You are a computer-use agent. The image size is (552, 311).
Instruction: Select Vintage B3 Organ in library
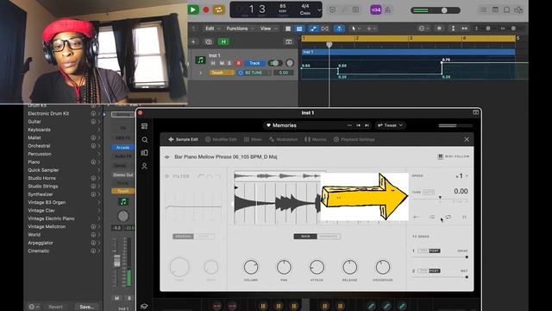pyautogui.click(x=47, y=202)
